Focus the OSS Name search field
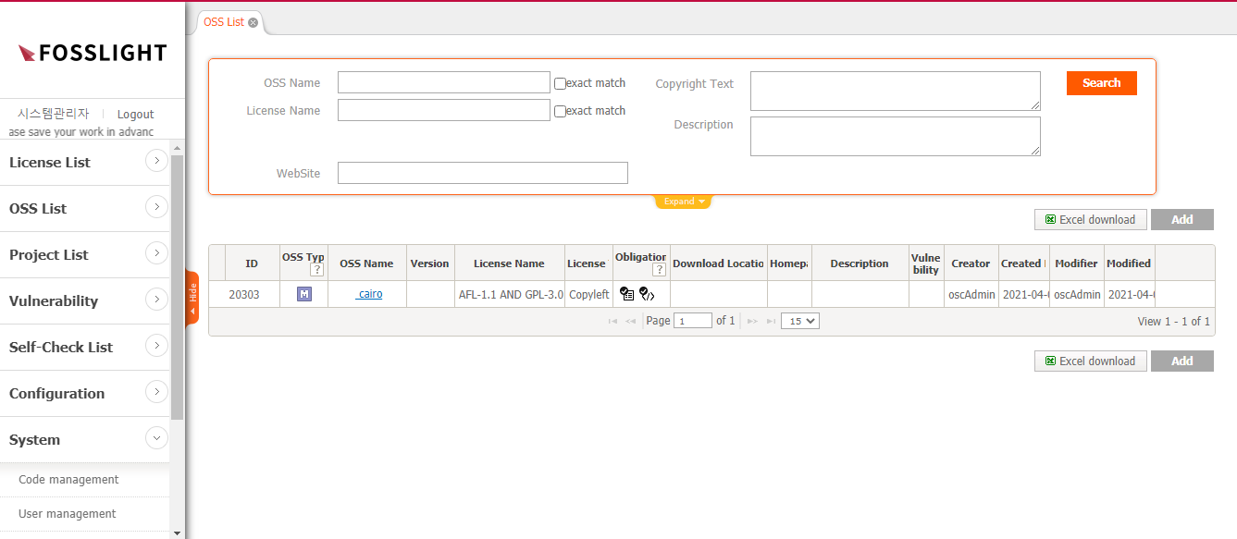The image size is (1237, 539). point(444,82)
